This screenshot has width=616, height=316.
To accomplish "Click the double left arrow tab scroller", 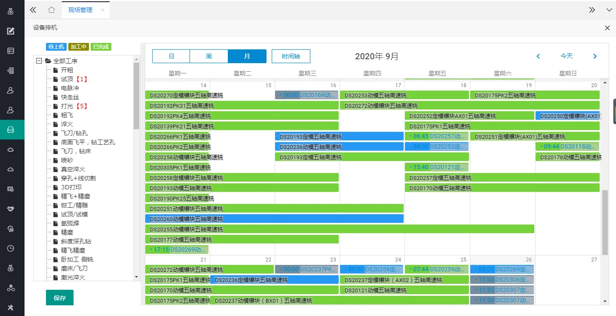I will point(33,10).
